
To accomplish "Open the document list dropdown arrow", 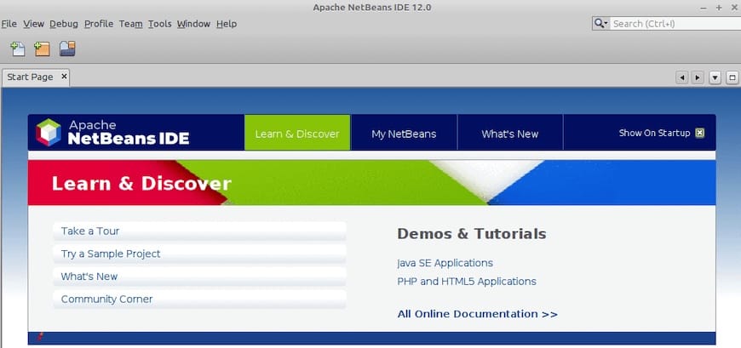I will click(x=715, y=77).
